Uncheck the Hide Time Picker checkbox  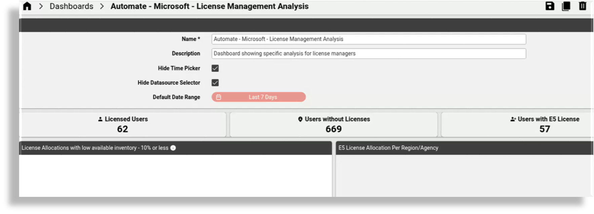[215, 68]
